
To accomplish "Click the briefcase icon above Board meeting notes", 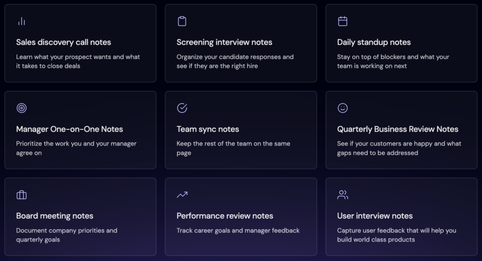I will [x=22, y=195].
